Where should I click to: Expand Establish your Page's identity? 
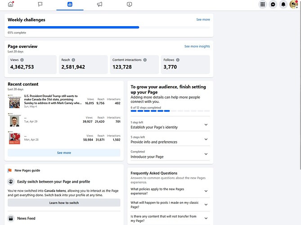pos(170,125)
